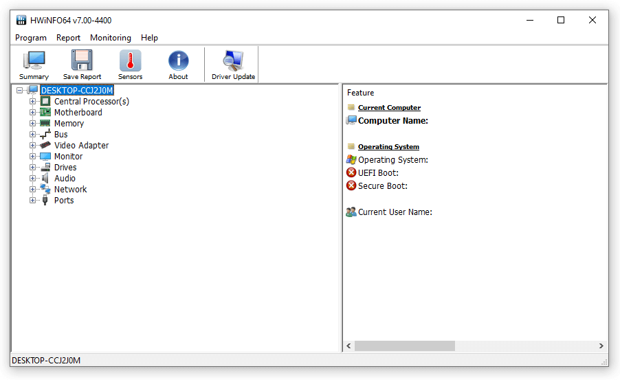Image resolution: width=620 pixels, height=384 pixels.
Task: Select Central Processor(s) label in the tree
Action: click(x=91, y=102)
